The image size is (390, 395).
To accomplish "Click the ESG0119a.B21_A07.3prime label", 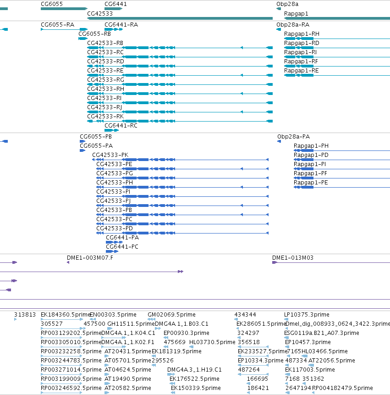I will coord(322,333).
